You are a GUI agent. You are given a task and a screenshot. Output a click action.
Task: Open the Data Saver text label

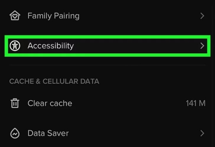click(48, 133)
